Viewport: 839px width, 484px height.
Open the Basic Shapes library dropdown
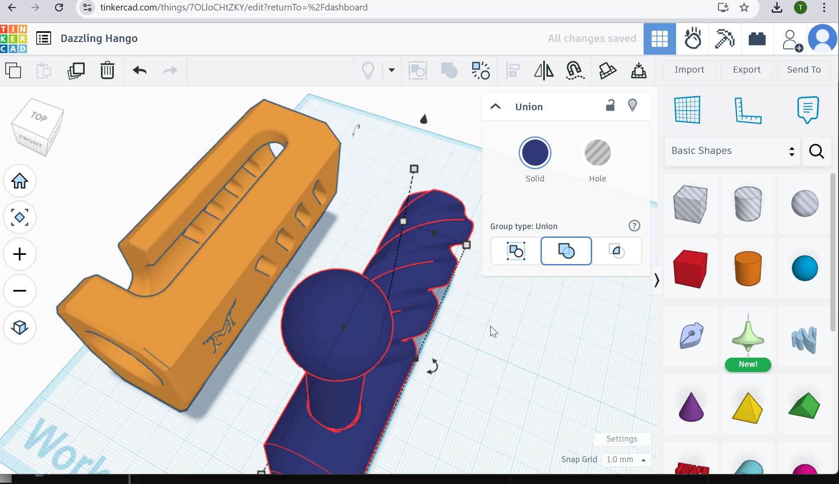(732, 151)
